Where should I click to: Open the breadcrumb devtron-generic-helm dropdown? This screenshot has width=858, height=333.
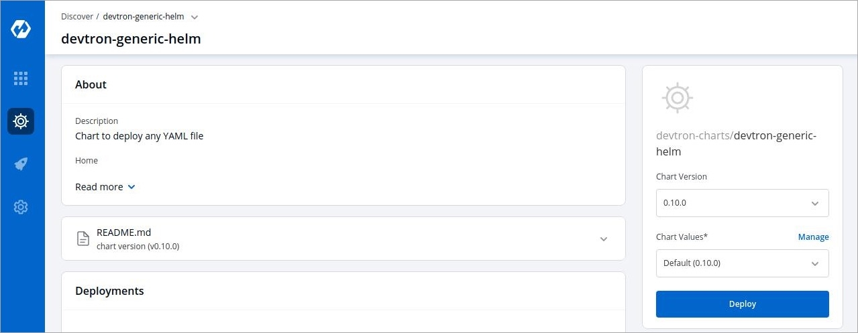[x=195, y=17]
